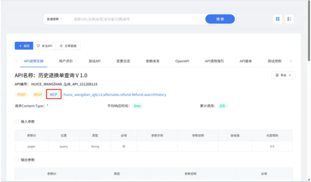Switch to list view icon
Image resolution: width=311 pixels, height=182 pixels.
coord(289,19)
